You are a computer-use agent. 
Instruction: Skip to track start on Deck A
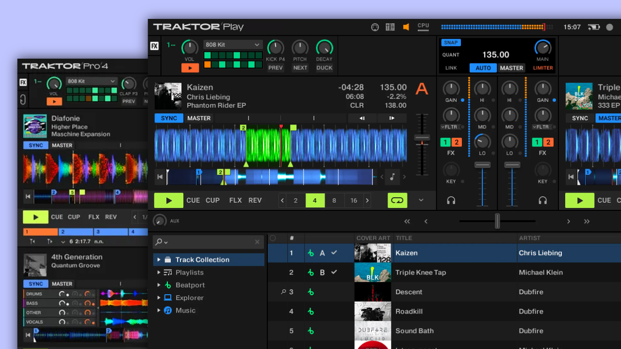coord(160,177)
